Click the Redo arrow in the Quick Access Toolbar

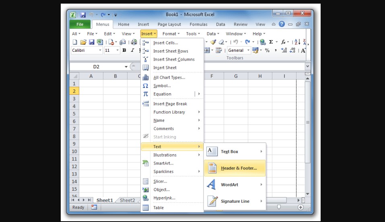coord(103,15)
